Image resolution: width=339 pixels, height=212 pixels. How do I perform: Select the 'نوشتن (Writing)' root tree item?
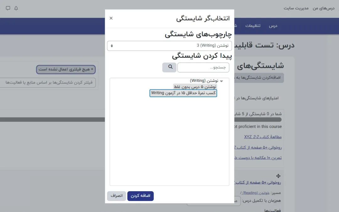pos(204,81)
